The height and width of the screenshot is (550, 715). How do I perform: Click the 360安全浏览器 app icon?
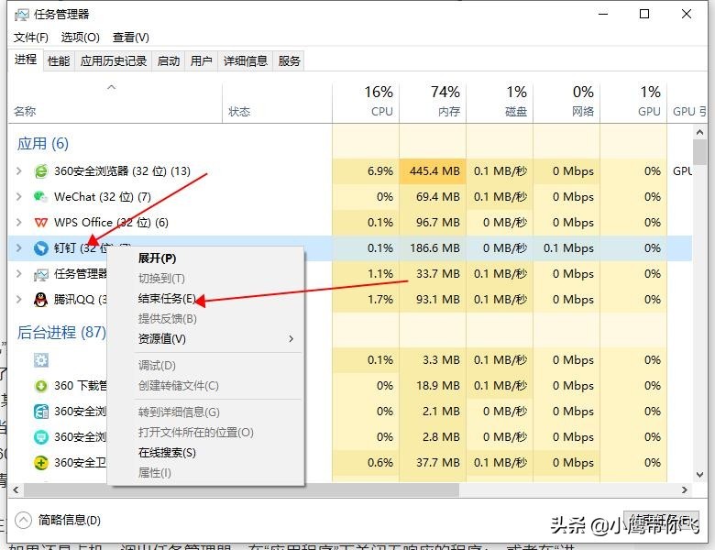pos(40,171)
